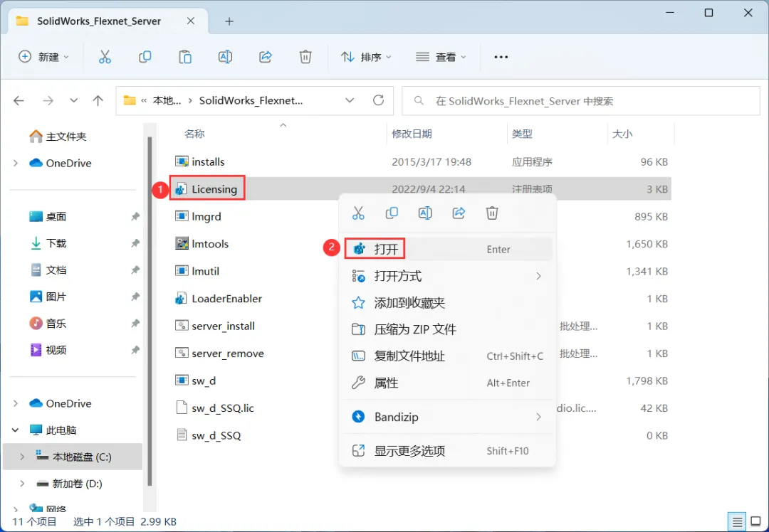Select 图片 in the navigation pane
The width and height of the screenshot is (769, 532).
[x=48, y=297]
